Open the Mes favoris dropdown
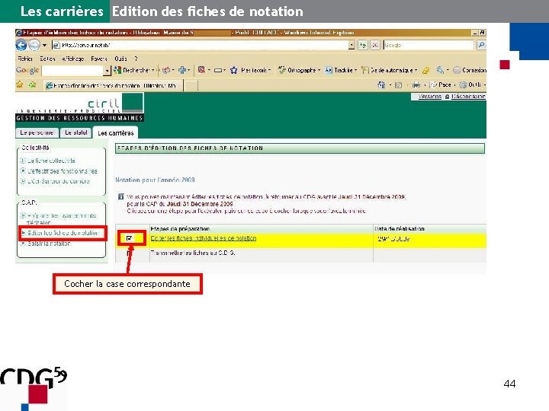The image size is (549, 411). point(256,70)
